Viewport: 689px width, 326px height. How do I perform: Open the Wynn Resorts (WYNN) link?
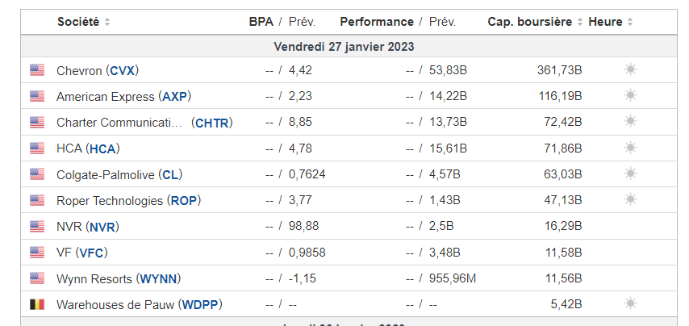tap(119, 278)
